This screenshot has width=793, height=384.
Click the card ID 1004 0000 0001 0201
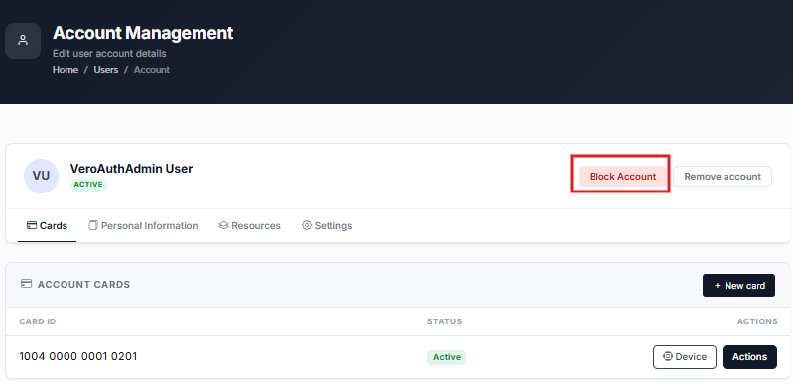tap(77, 356)
